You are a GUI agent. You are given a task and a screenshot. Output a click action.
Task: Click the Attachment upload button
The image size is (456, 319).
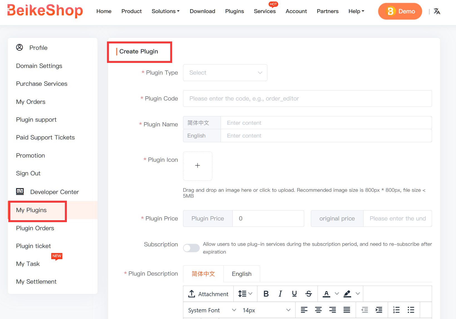pyautogui.click(x=208, y=294)
